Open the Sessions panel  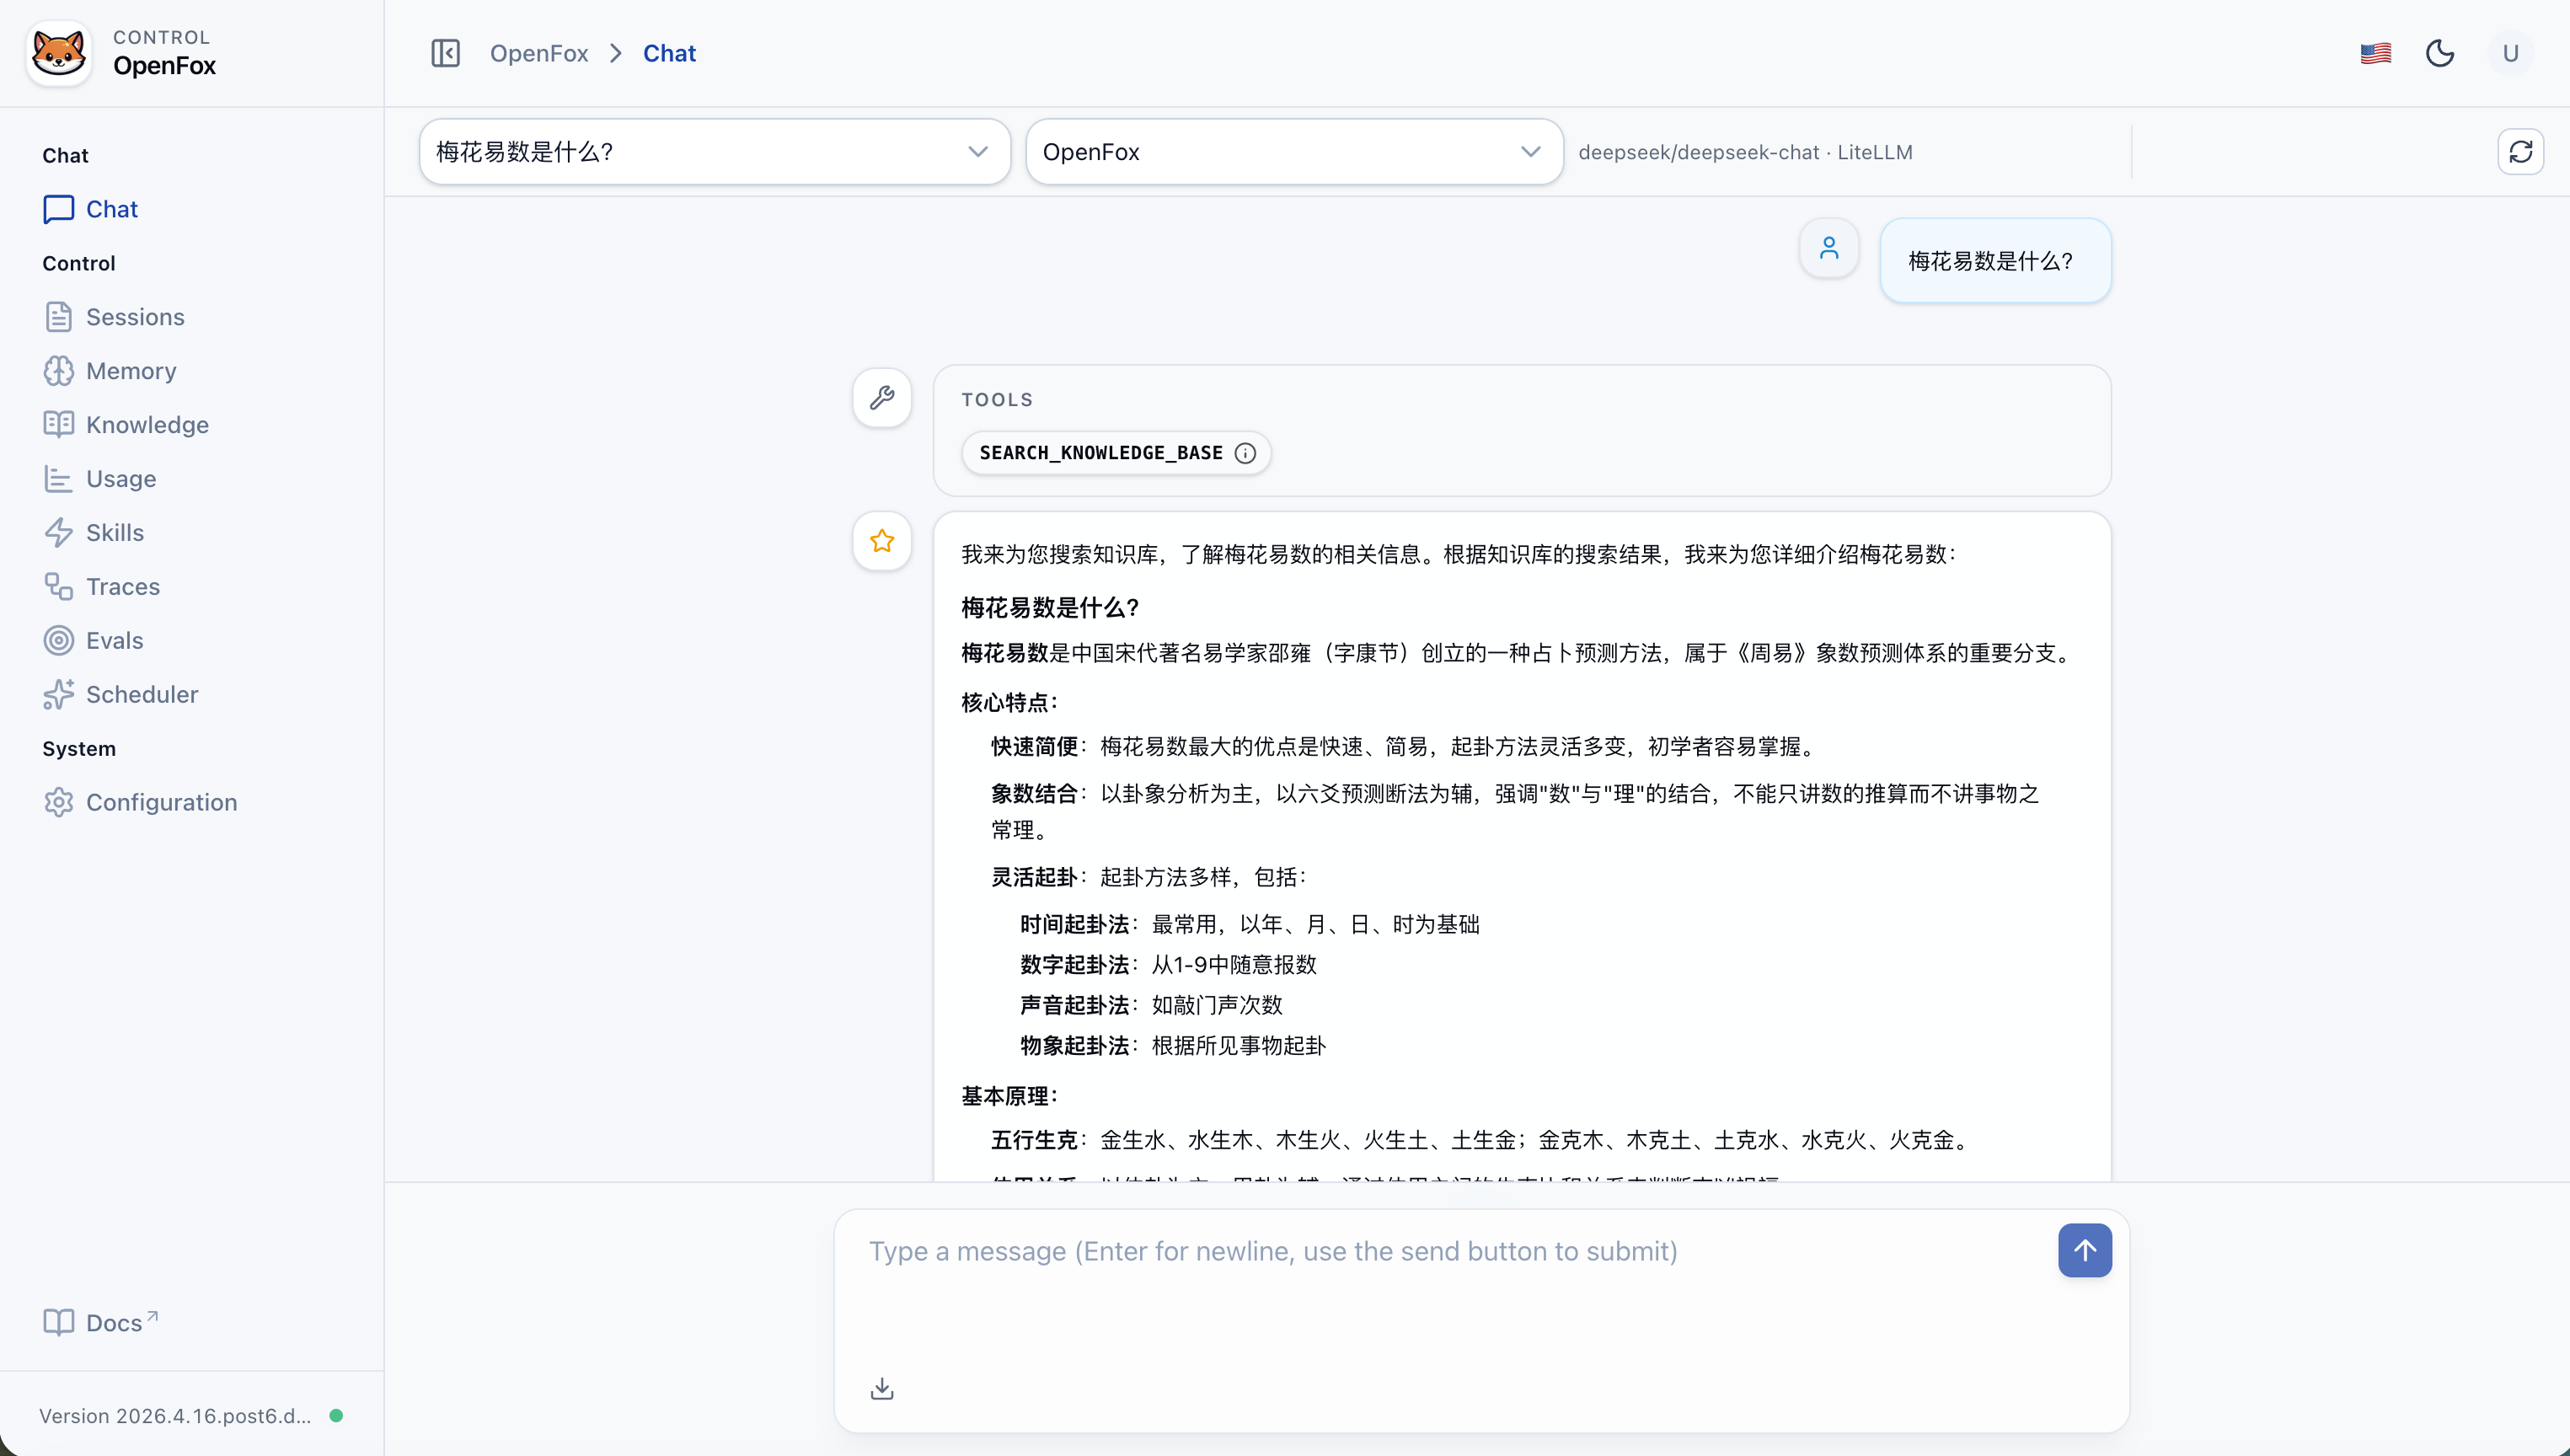(x=134, y=317)
